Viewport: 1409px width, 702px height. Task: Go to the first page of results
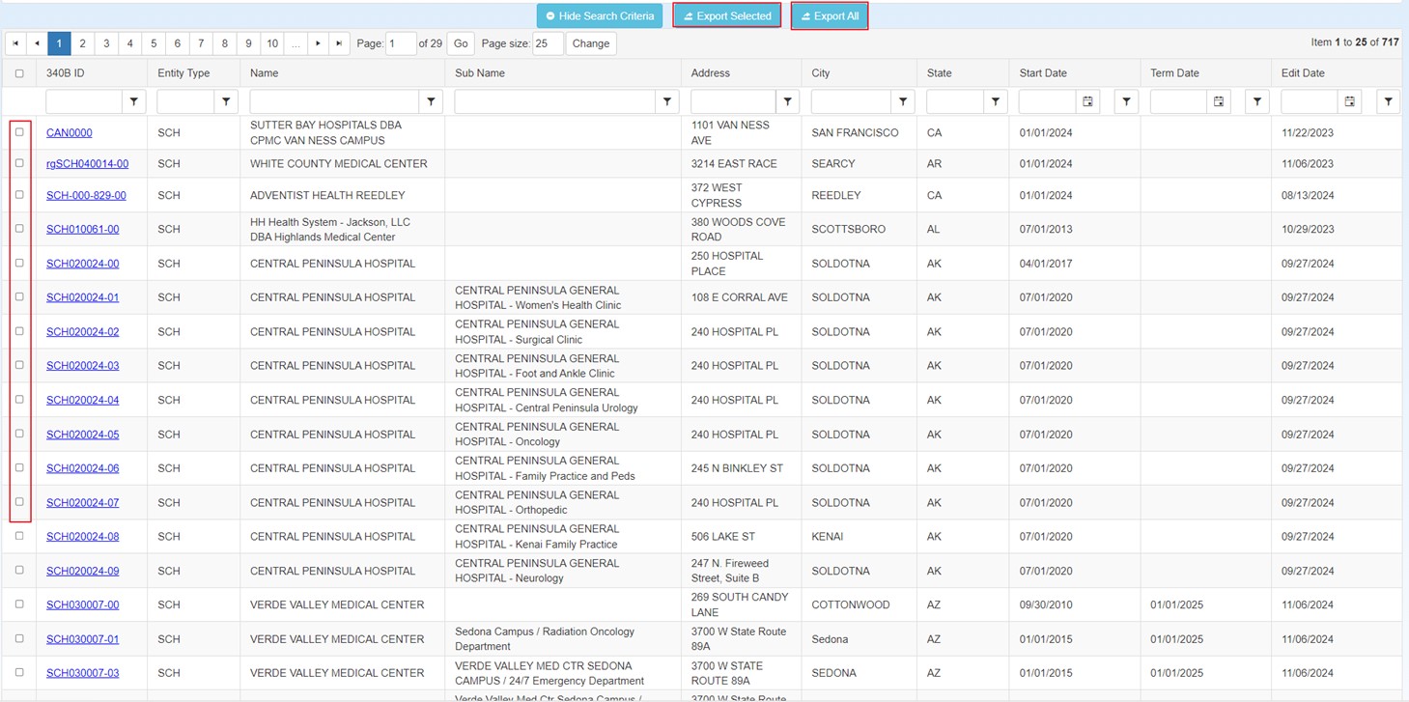coord(15,43)
